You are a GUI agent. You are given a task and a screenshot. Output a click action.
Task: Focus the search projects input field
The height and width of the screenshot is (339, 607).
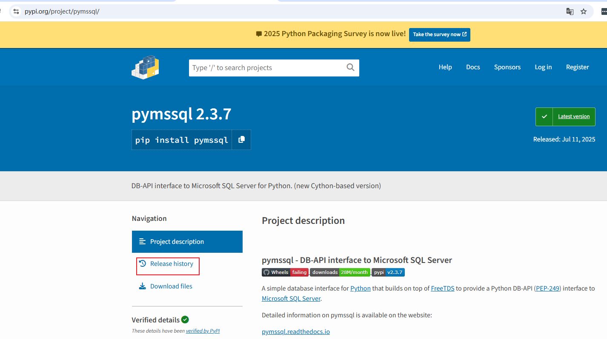pyautogui.click(x=266, y=68)
